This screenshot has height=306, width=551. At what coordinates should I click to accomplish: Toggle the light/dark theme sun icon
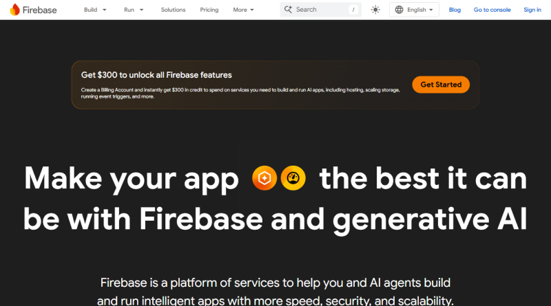coord(375,10)
